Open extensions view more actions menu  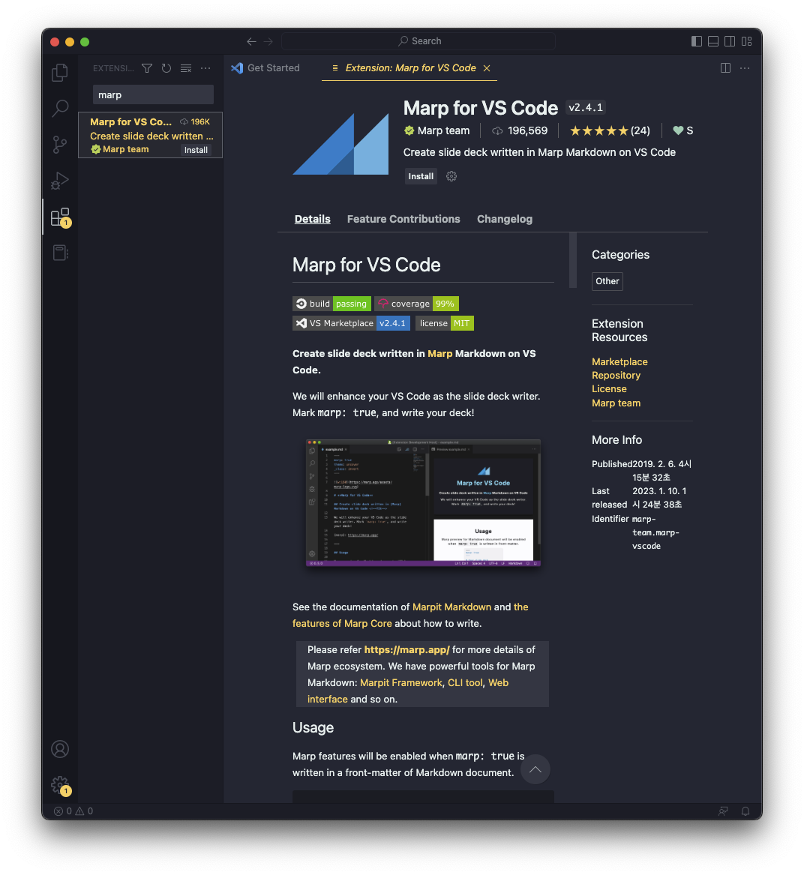pos(205,68)
